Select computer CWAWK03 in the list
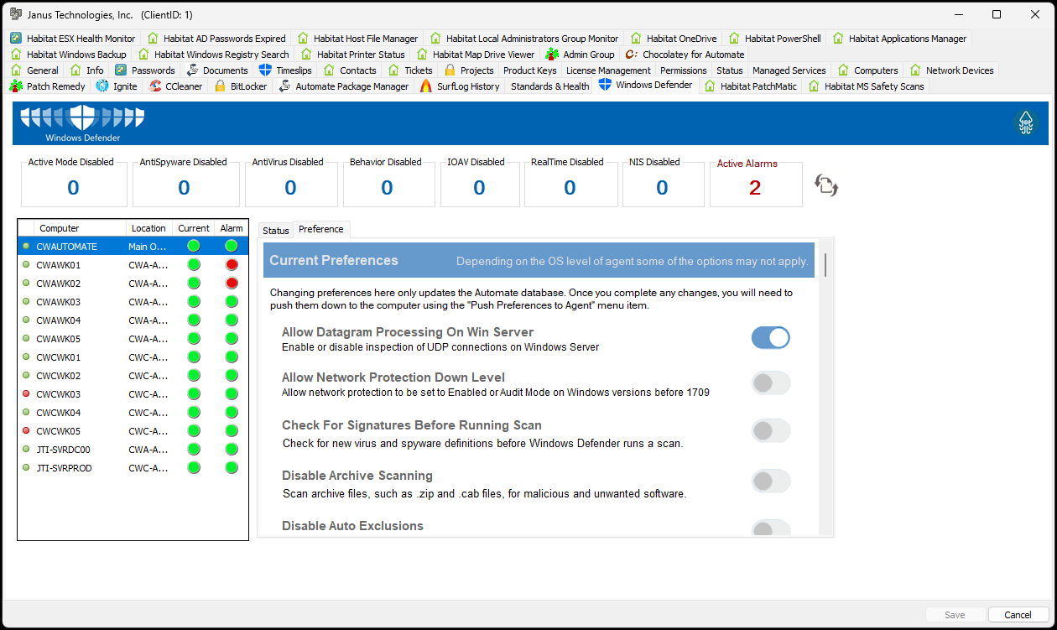1057x630 pixels. coord(133,302)
